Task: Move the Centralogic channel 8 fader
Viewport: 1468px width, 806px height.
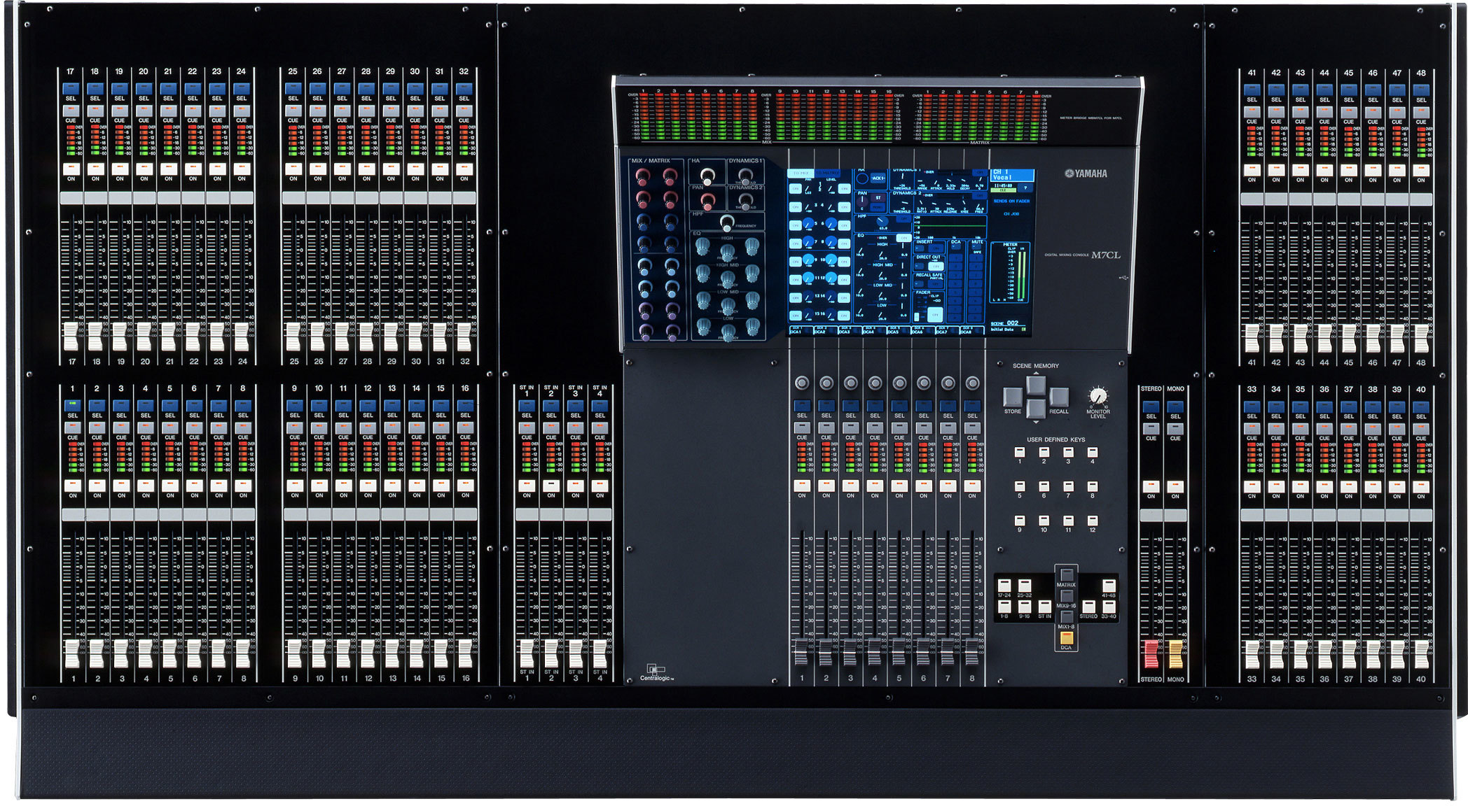Action: click(972, 651)
